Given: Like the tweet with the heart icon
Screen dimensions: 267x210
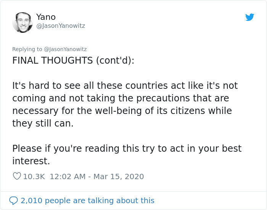Looking at the screenshot, I should (x=17, y=176).
